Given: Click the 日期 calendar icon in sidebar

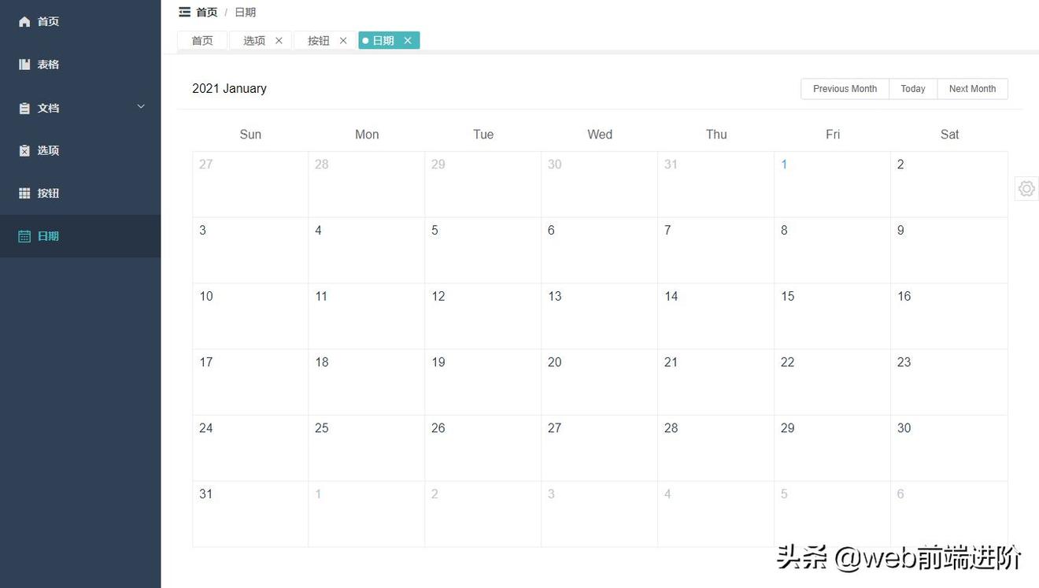Looking at the screenshot, I should 24,236.
